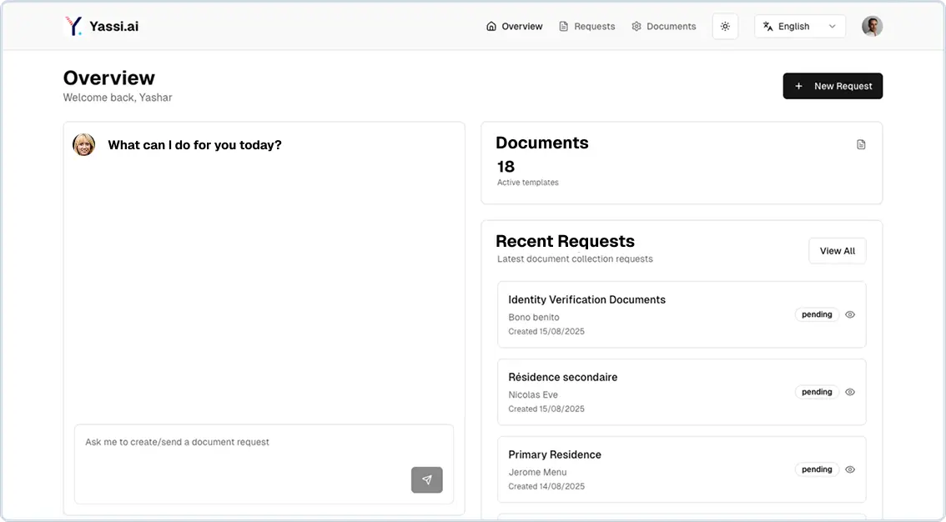946x522 pixels.
Task: Click the pending badge for Nicolas Eve
Action: click(817, 392)
